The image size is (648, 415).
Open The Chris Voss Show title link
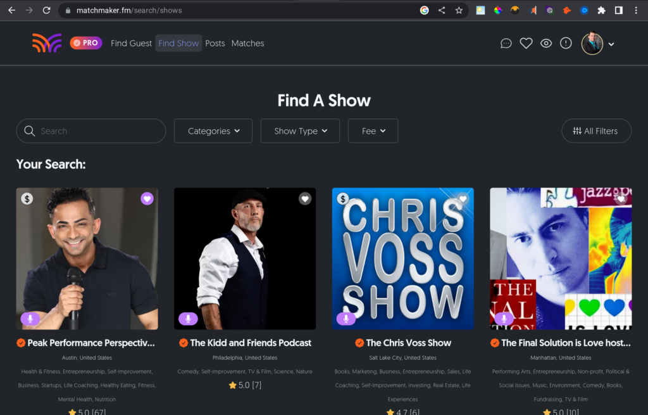coord(408,343)
